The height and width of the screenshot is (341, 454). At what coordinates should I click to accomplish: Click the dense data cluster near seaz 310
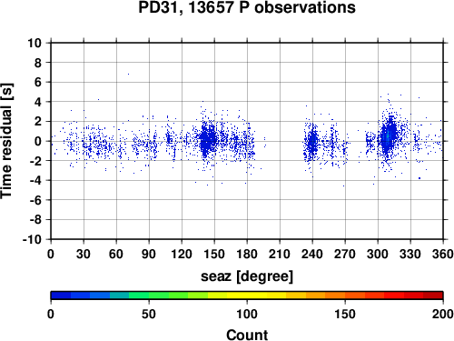click(389, 136)
